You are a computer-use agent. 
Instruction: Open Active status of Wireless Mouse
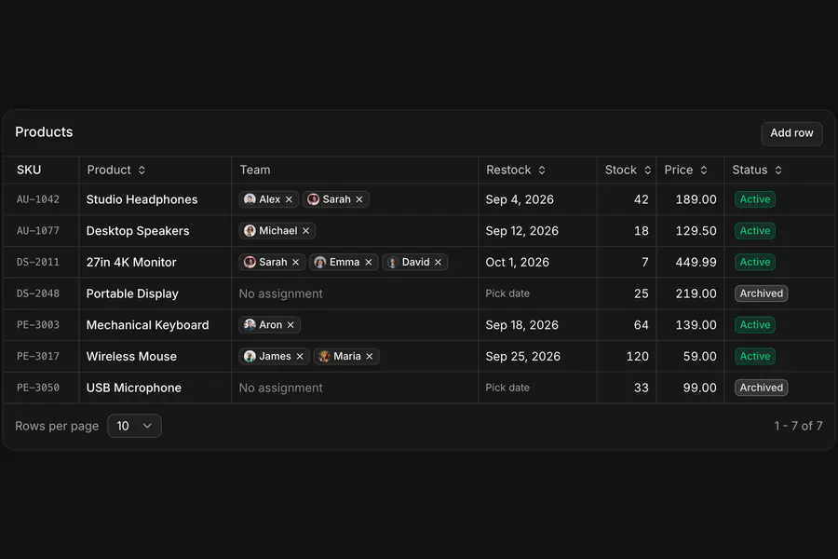pos(754,356)
